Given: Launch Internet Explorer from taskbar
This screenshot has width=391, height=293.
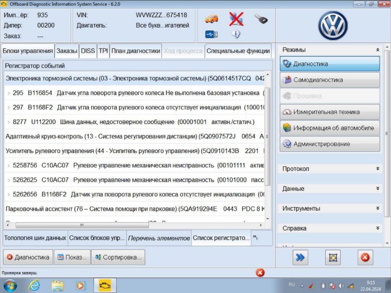Looking at the screenshot, I should [x=34, y=285].
